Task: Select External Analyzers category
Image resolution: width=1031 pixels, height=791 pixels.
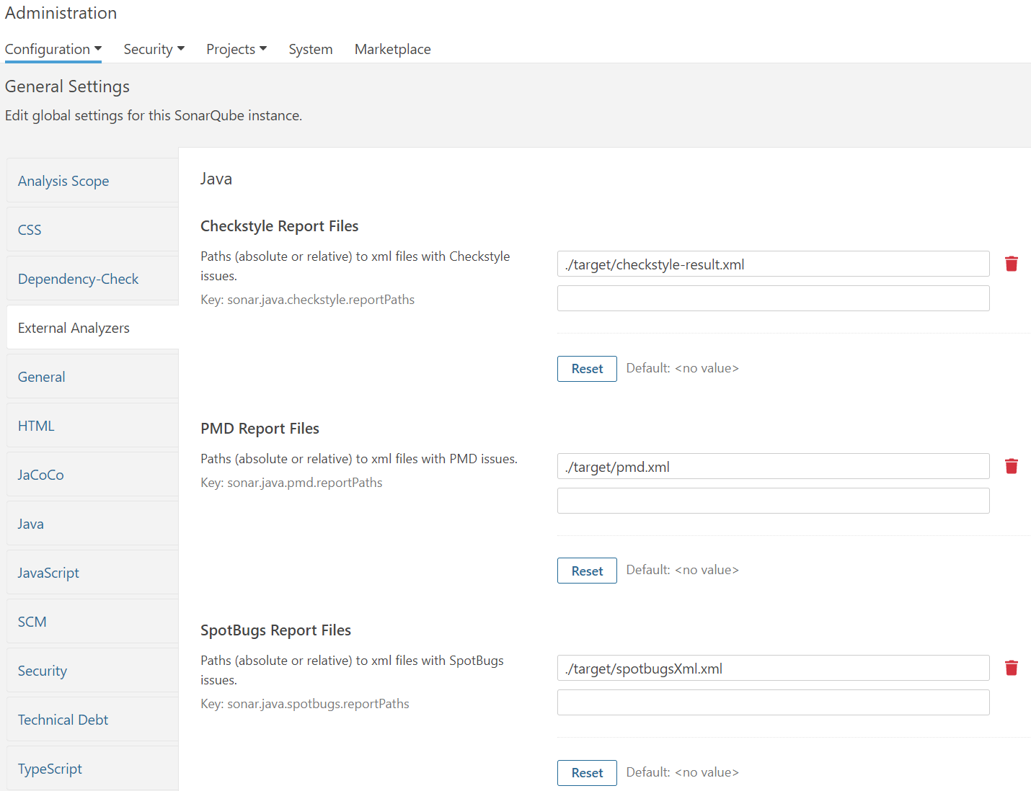Action: 93,328
